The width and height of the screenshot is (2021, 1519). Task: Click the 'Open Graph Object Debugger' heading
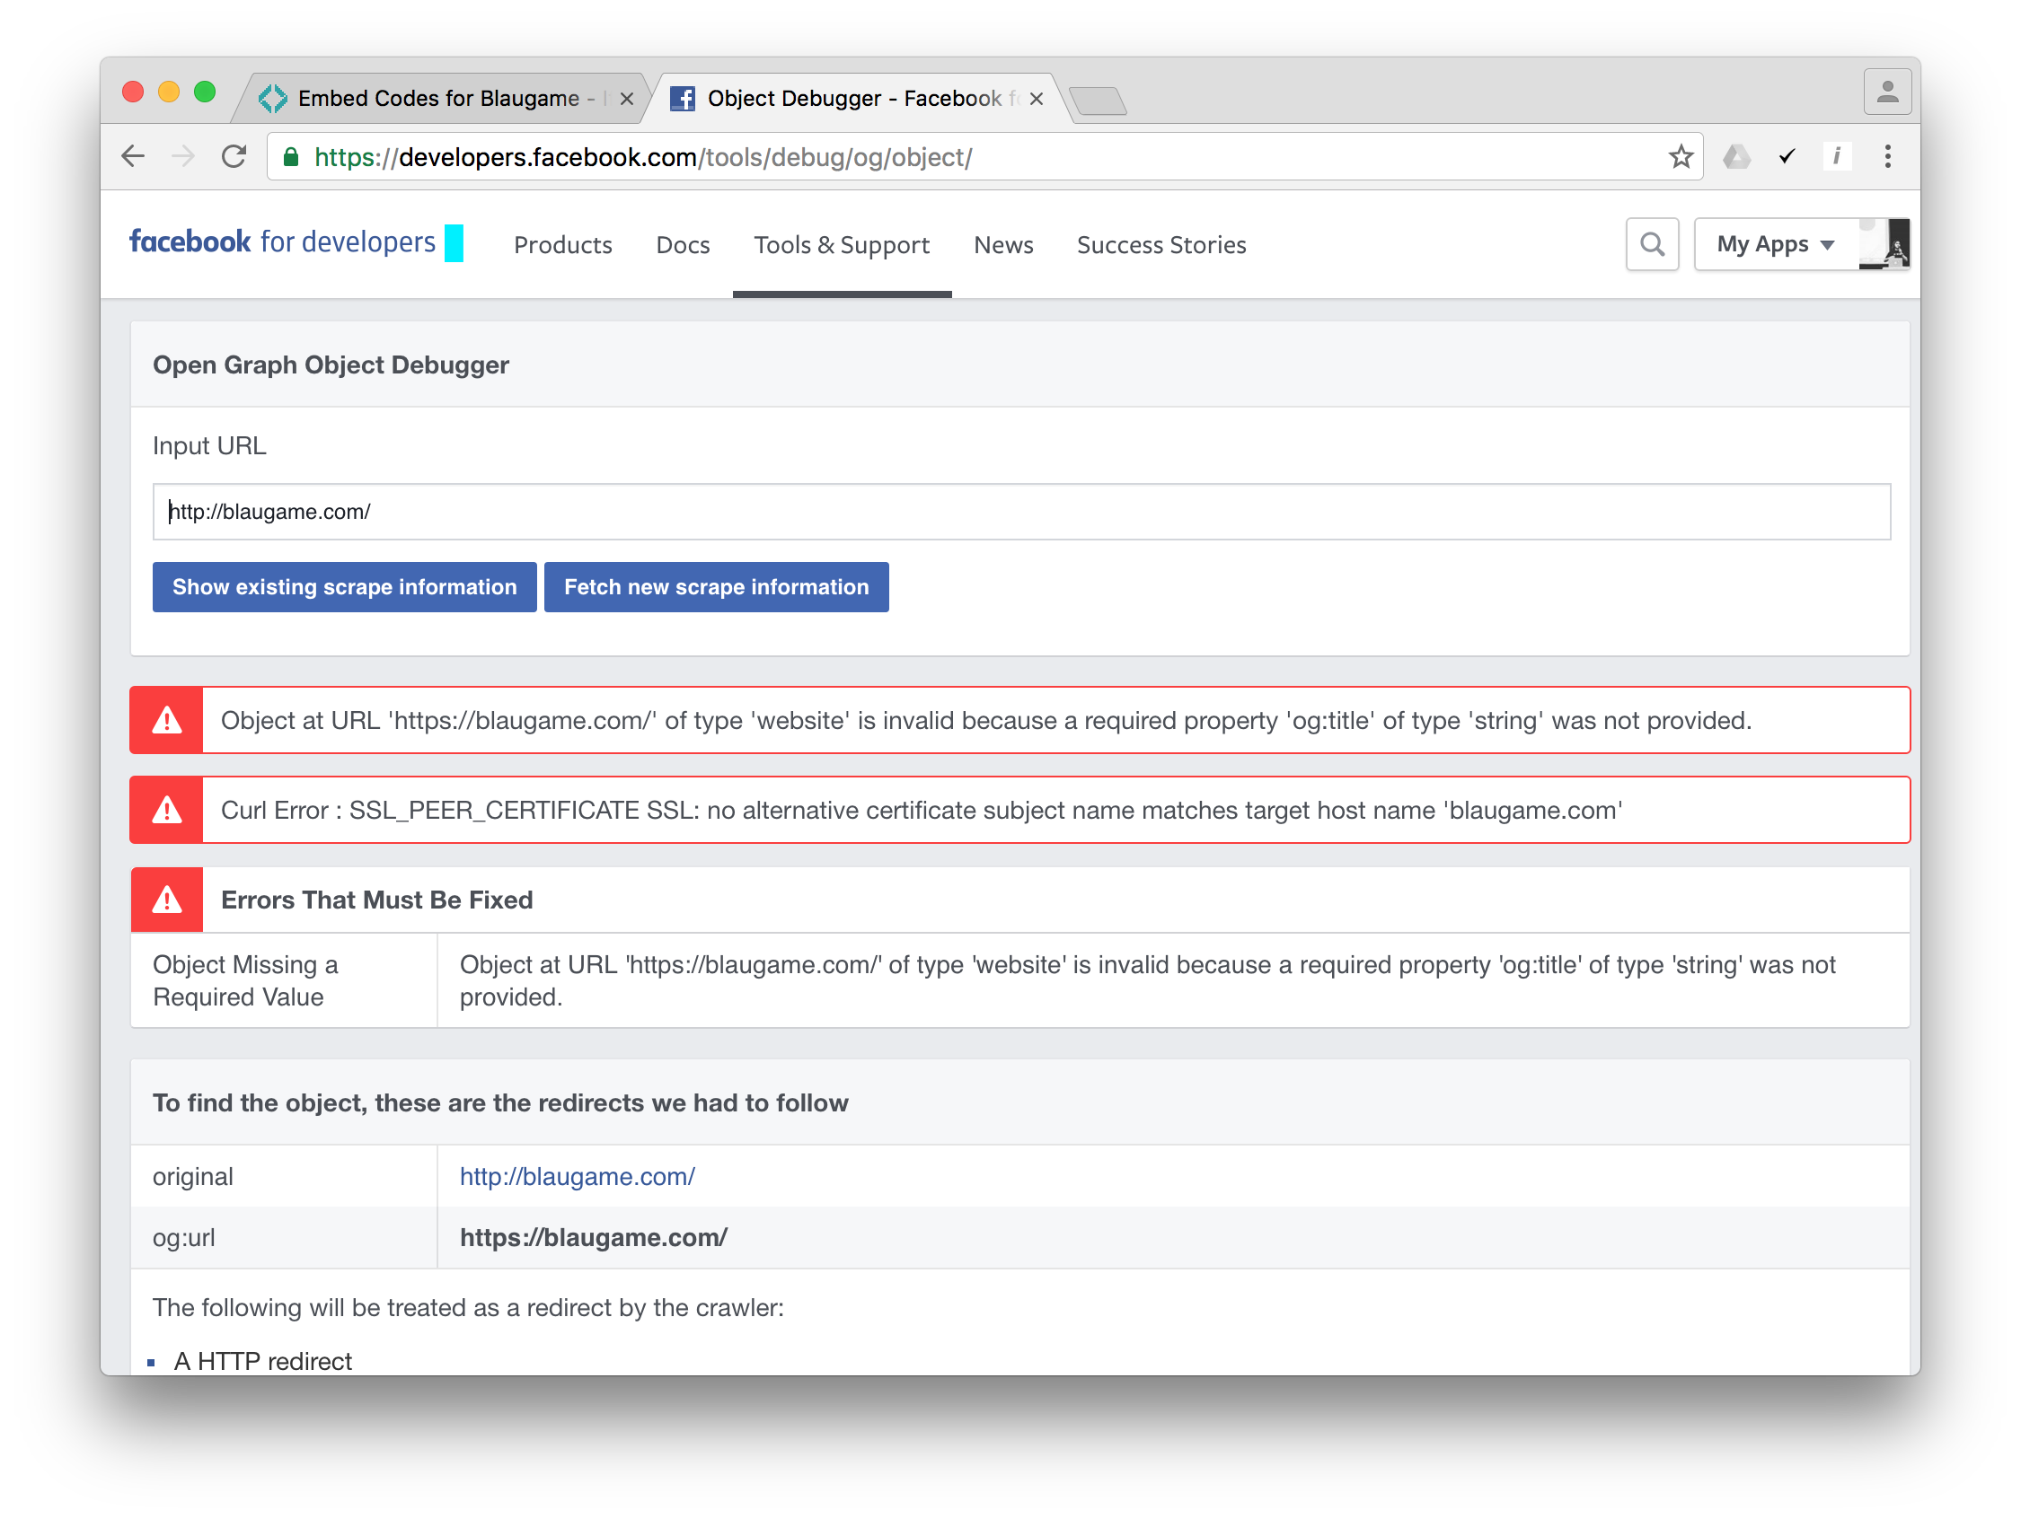coord(331,364)
